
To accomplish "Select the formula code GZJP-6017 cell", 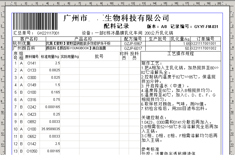I will coord(133,48).
